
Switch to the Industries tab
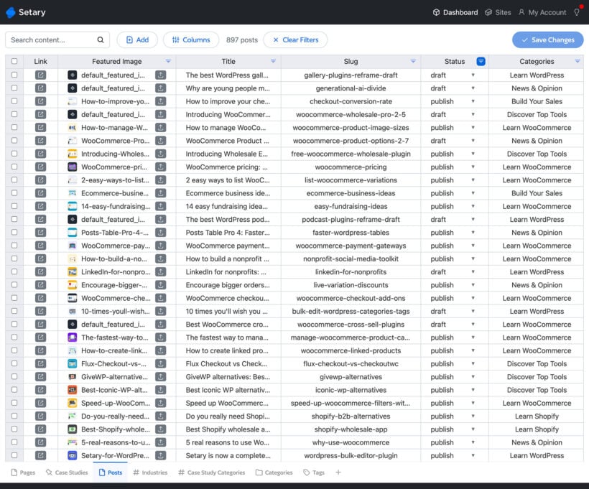pos(150,472)
